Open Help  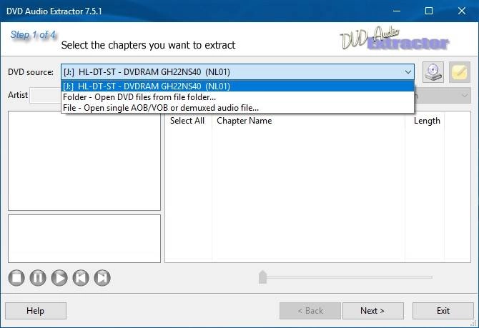(x=36, y=311)
